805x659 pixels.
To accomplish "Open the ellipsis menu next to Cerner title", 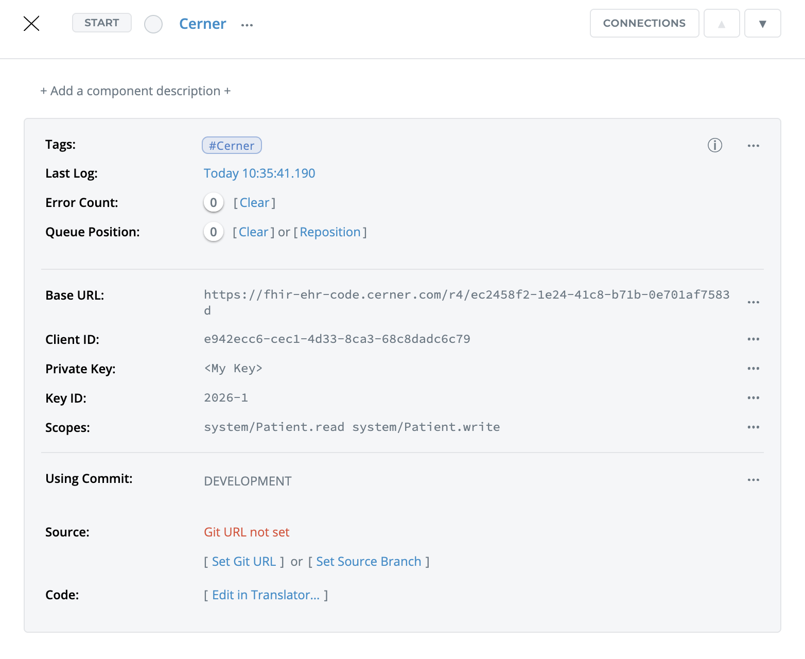I will (247, 25).
